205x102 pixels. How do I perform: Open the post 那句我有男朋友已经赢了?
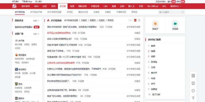pos(59,81)
